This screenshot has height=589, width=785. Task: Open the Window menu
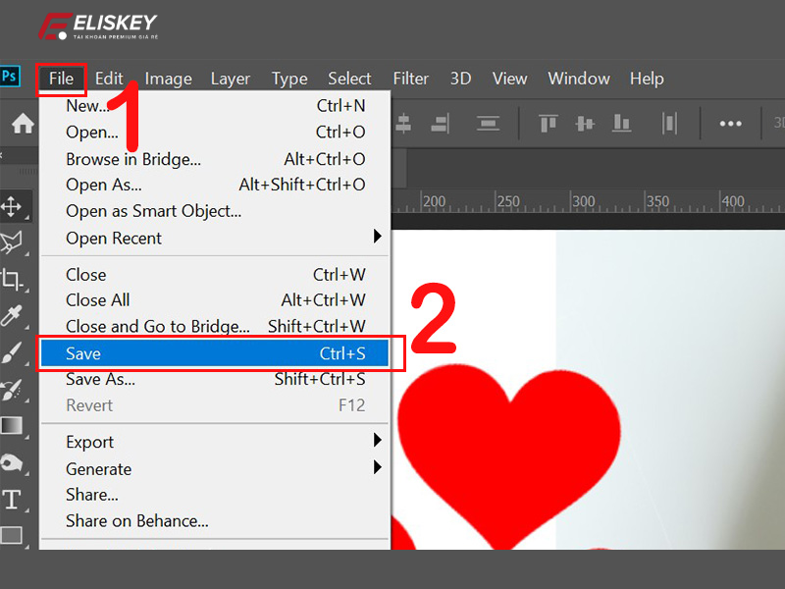[x=578, y=79]
